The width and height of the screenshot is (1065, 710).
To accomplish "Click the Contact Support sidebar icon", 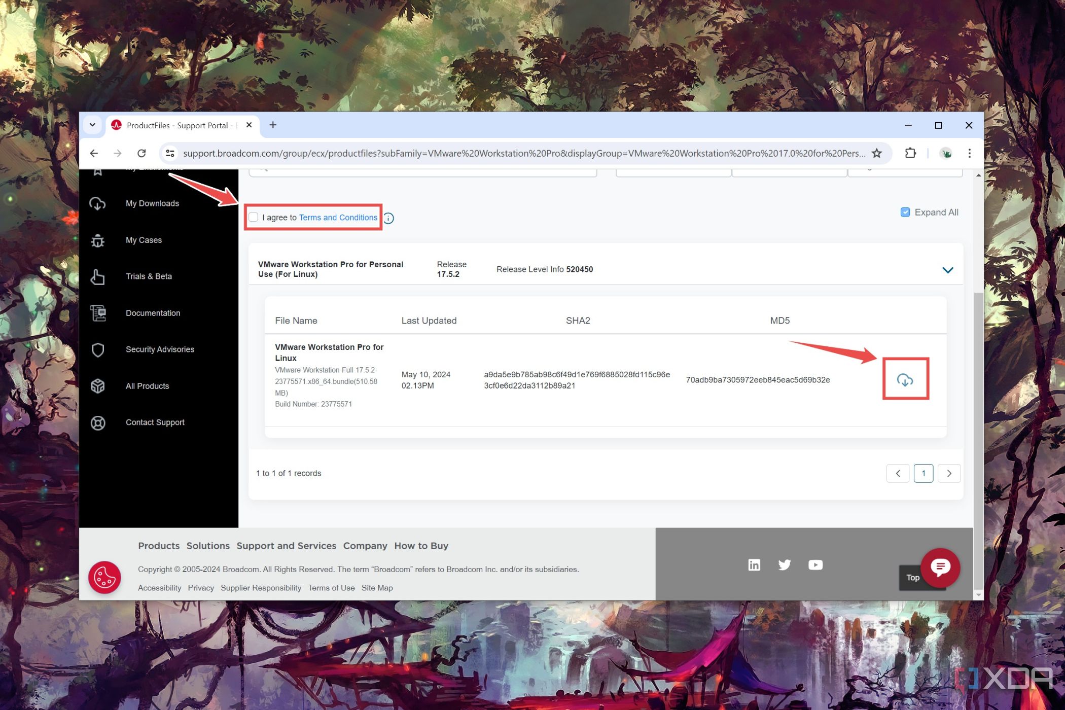I will coord(97,422).
